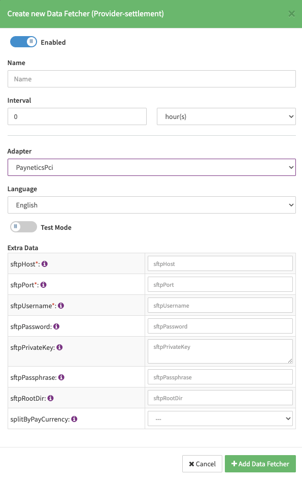
Task: Open the hour(s) interval unit dropdown
Action: click(226, 116)
